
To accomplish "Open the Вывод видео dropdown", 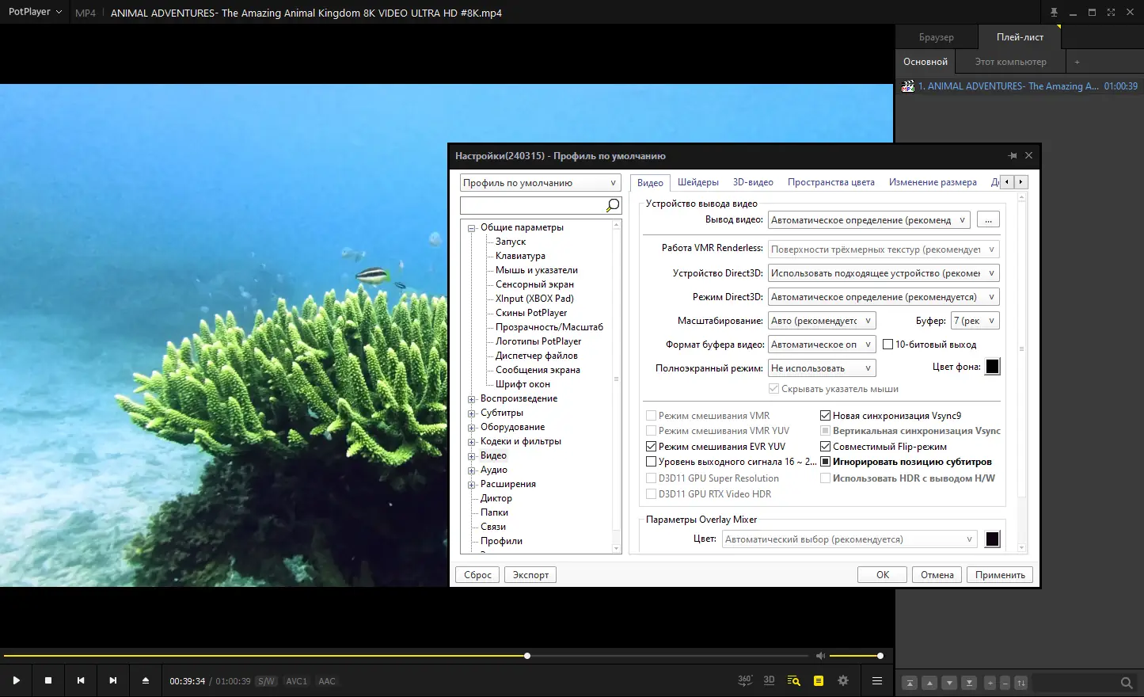I will pyautogui.click(x=869, y=220).
